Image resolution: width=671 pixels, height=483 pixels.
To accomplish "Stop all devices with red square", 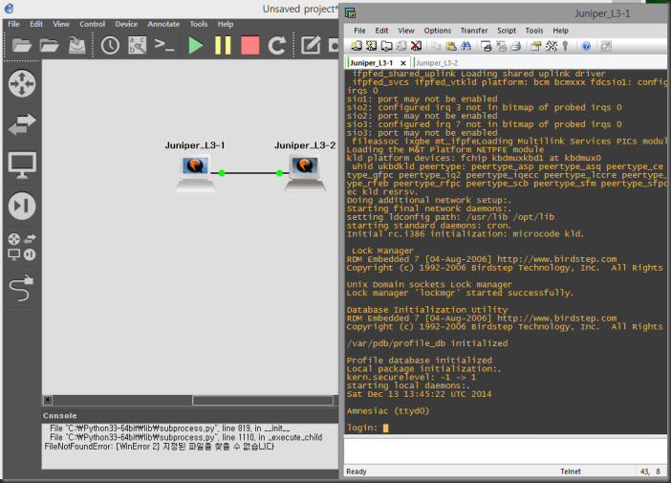I will coord(249,45).
